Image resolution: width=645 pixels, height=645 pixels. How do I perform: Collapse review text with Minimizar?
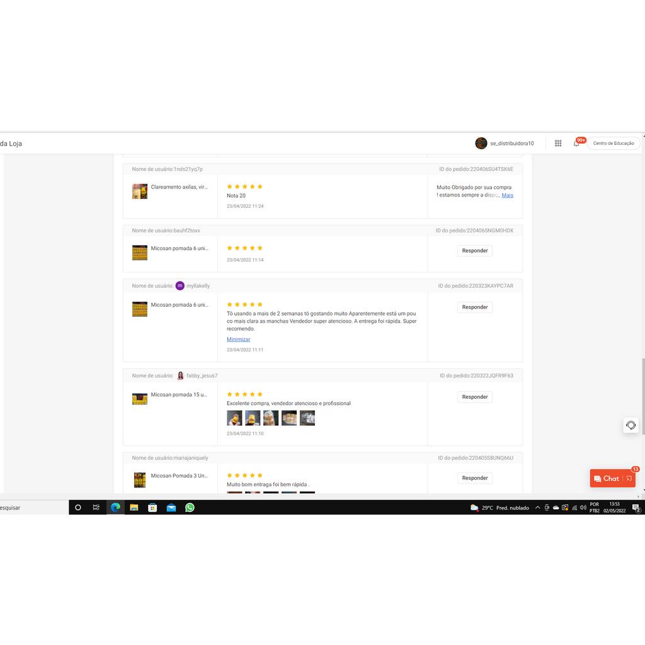[238, 340]
